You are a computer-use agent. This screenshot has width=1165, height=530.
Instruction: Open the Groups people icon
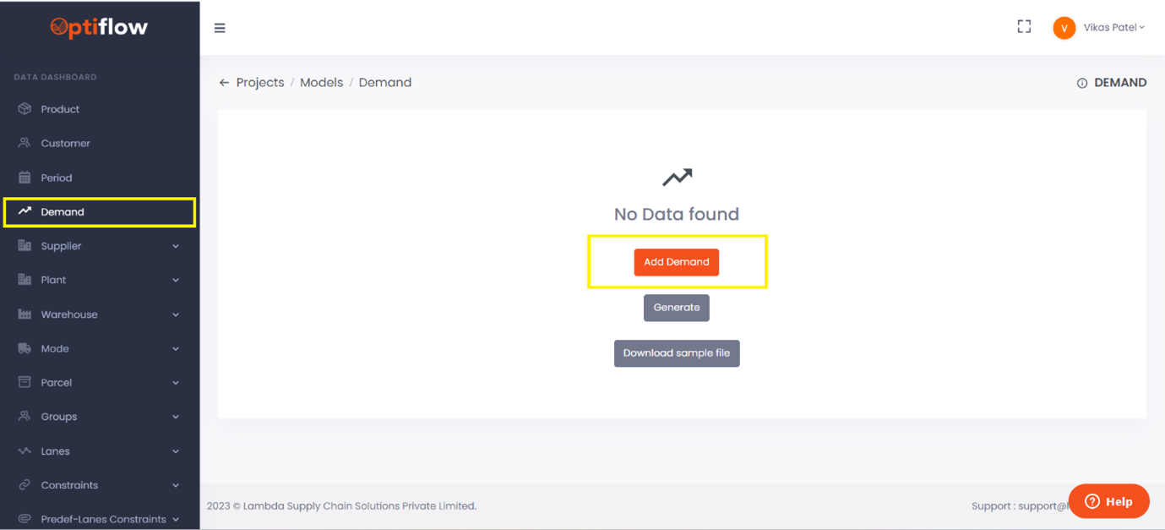pos(24,416)
